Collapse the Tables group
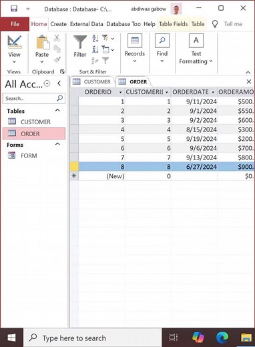This screenshot has height=347, width=255. (x=57, y=110)
